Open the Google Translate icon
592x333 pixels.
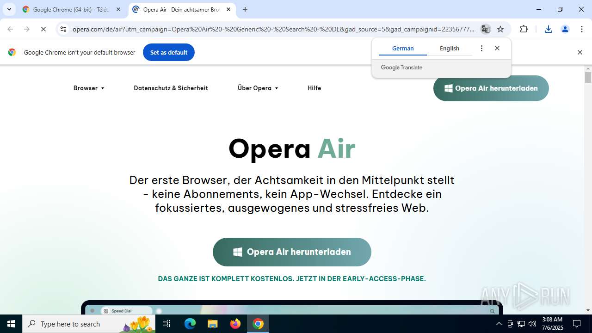pos(485,29)
